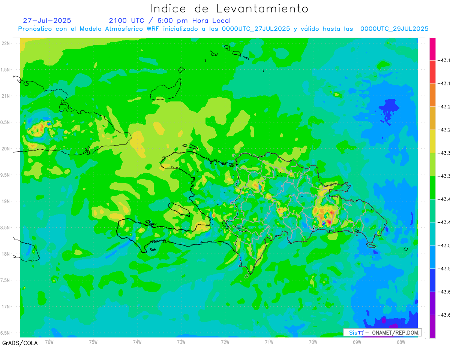
Task: Click the '19N' latitude label
Action: pyautogui.click(x=6, y=201)
